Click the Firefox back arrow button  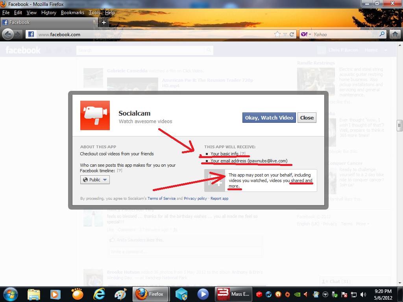7,35
